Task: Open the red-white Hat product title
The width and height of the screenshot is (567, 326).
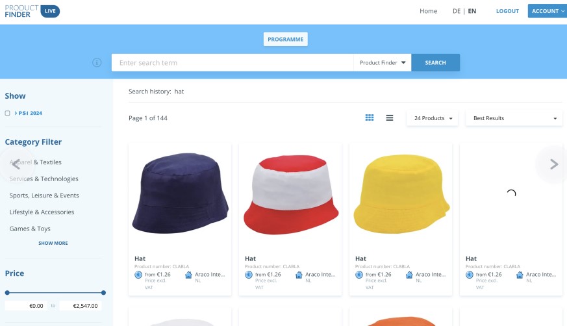Action: (x=250, y=258)
